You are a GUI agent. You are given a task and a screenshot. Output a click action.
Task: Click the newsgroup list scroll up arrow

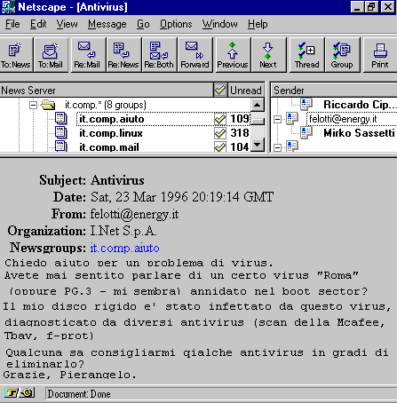coord(258,105)
